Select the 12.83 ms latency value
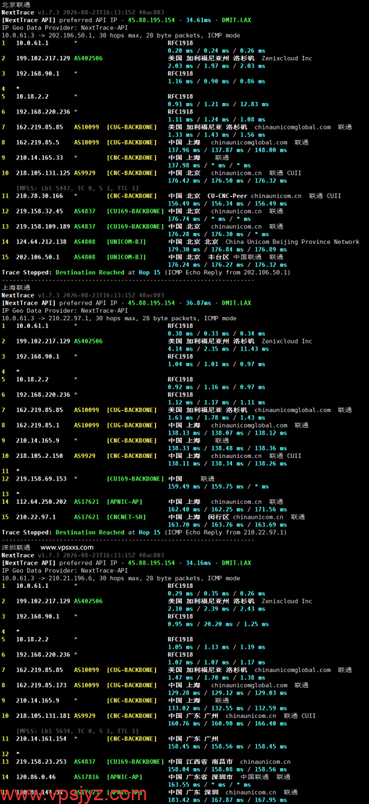The width and height of the screenshot is (369, 804). tap(254, 104)
